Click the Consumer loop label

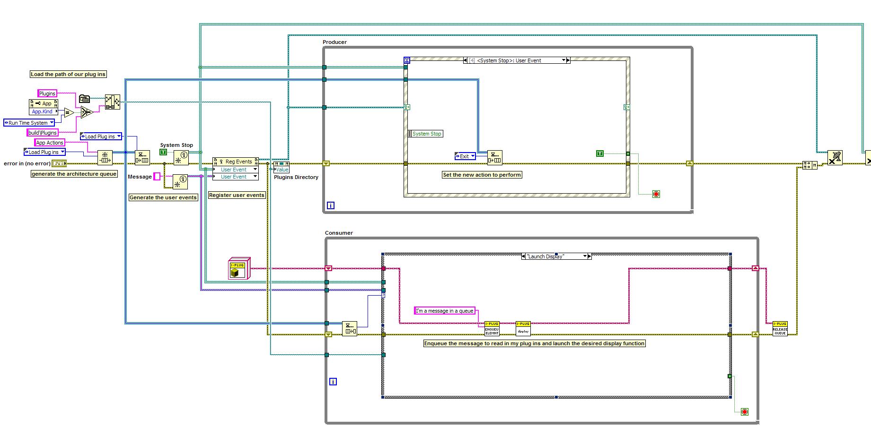(x=339, y=233)
